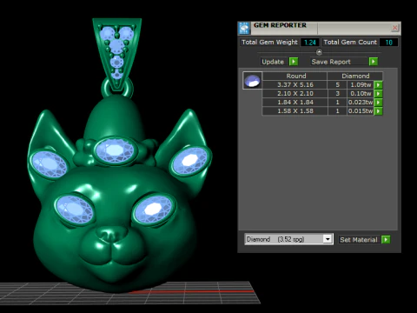
Task: Click green arrow in 3.37 X 5.16 row
Action: tap(378, 84)
